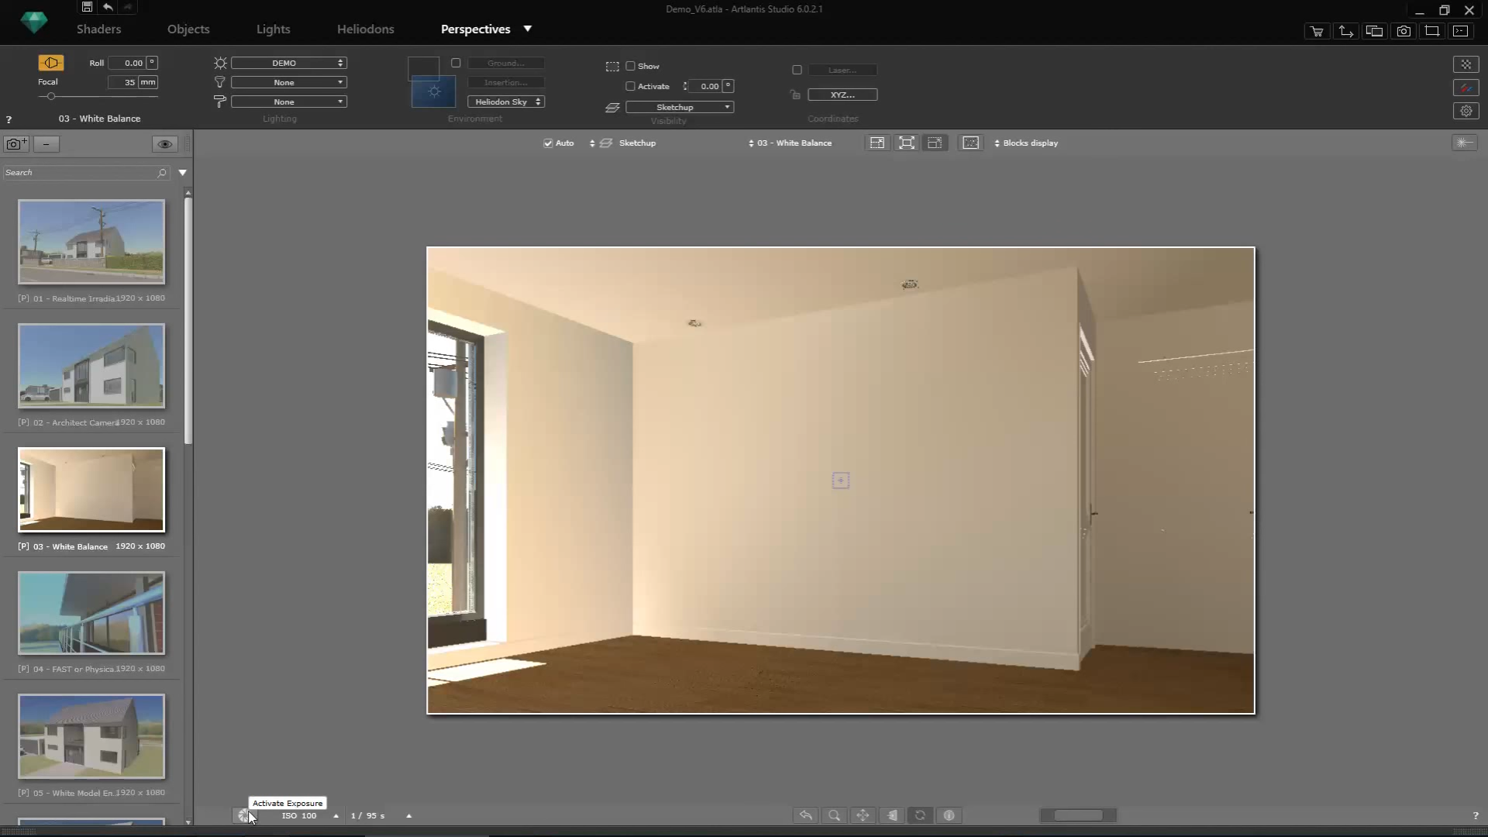This screenshot has width=1488, height=837.
Task: Increase ISO with the arrow stepper
Action: [x=336, y=816]
